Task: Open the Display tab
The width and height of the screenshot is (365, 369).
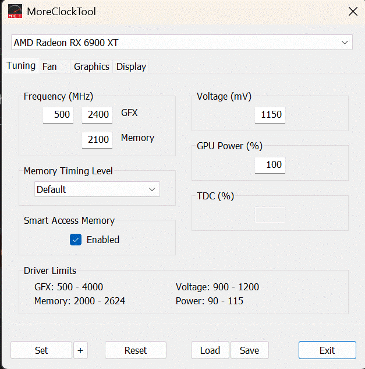Action: pos(131,66)
